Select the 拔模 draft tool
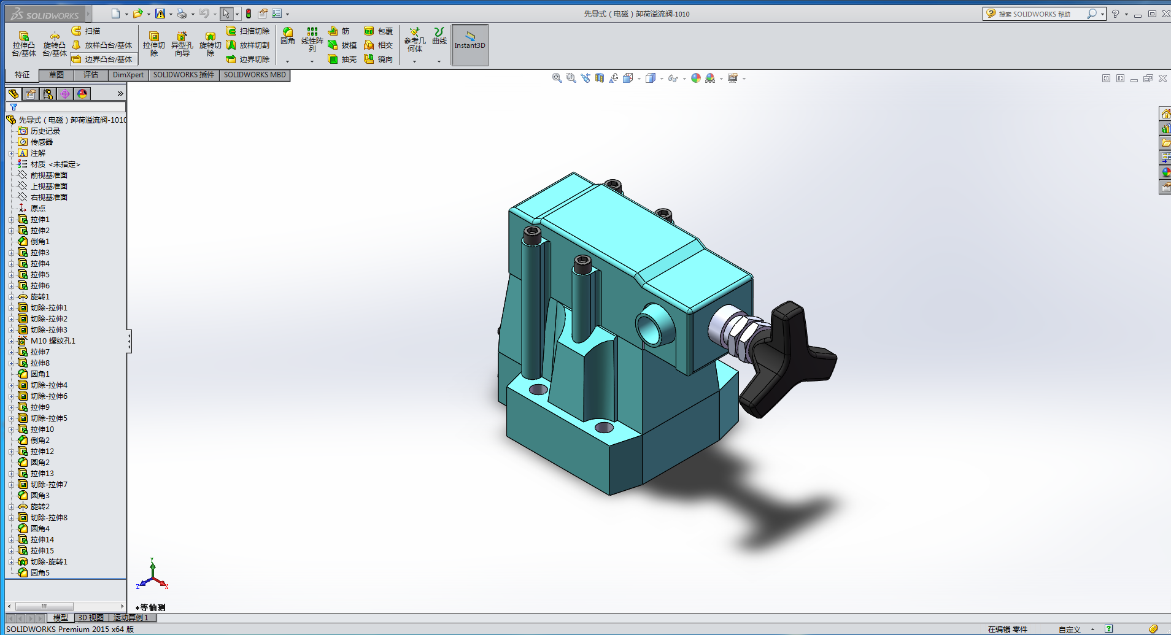Viewport: 1171px width, 635px height. [x=342, y=45]
